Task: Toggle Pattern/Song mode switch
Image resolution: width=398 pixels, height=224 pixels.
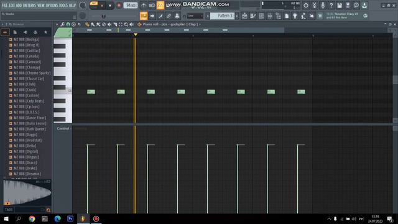Action: [94, 6]
